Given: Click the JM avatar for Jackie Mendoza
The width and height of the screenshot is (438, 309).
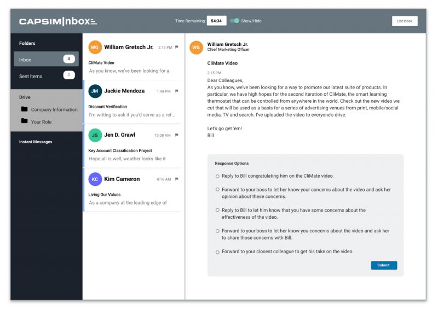Looking at the screenshot, I should tap(95, 91).
